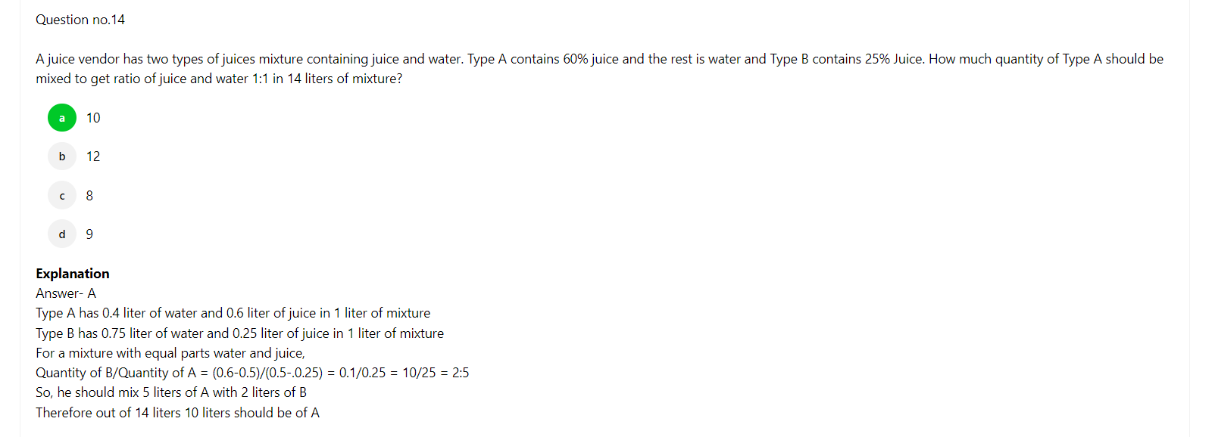Viewport: 1215px width, 437px height.
Task: Choose option b circle
Action: 62,157
